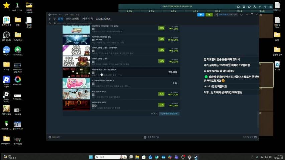Click the Windows taskbar search box

pos(106,157)
